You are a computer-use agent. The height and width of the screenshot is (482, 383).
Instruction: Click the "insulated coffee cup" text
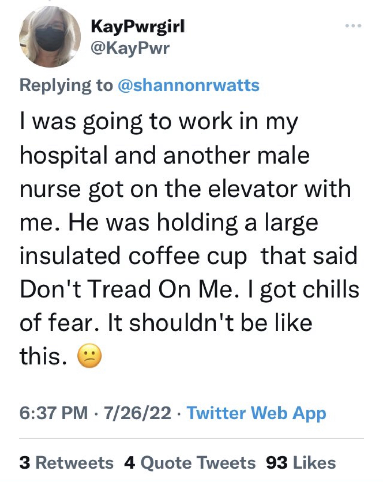(x=133, y=256)
